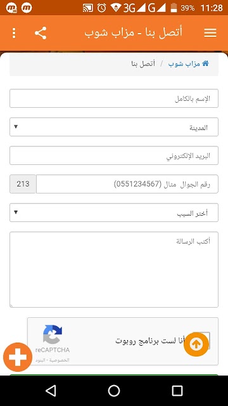Viewport: 228px width, 406px height.
Task: Focus the البريد الإلكتروني email field
Action: 114,155
